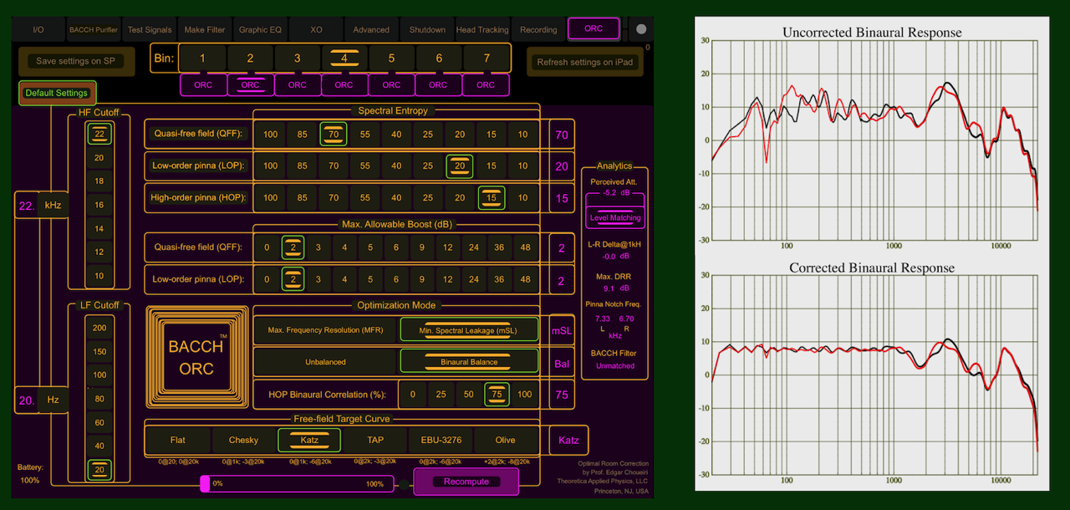
Task: Select Bin 1
Action: (x=202, y=59)
